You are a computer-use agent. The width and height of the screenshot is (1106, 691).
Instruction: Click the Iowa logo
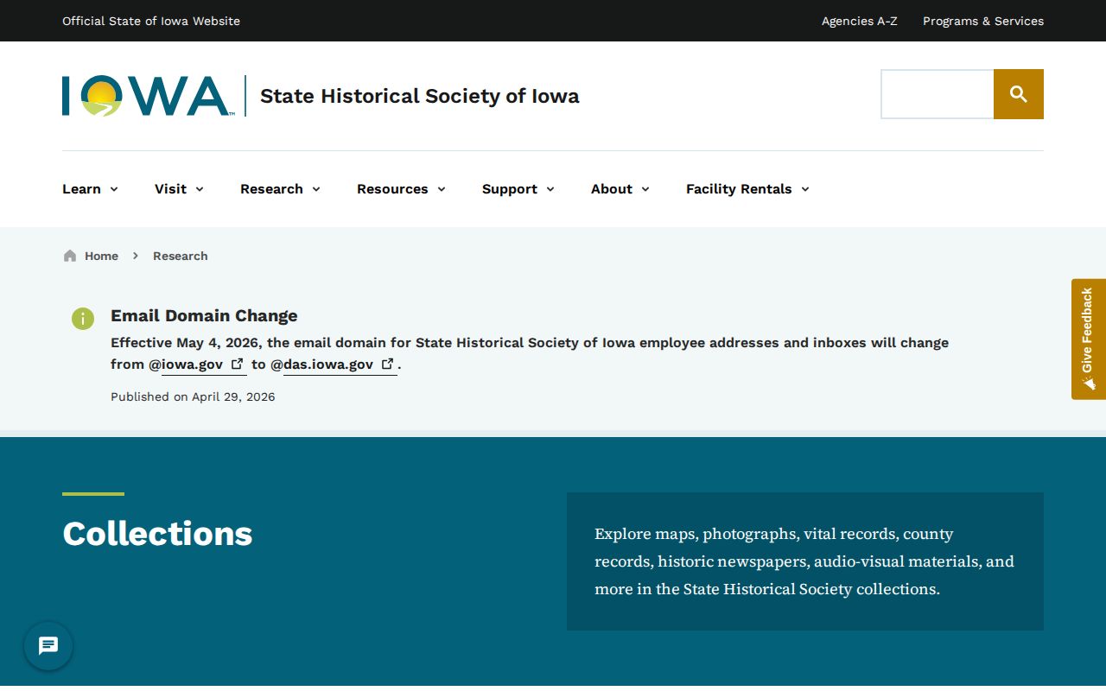pos(148,96)
